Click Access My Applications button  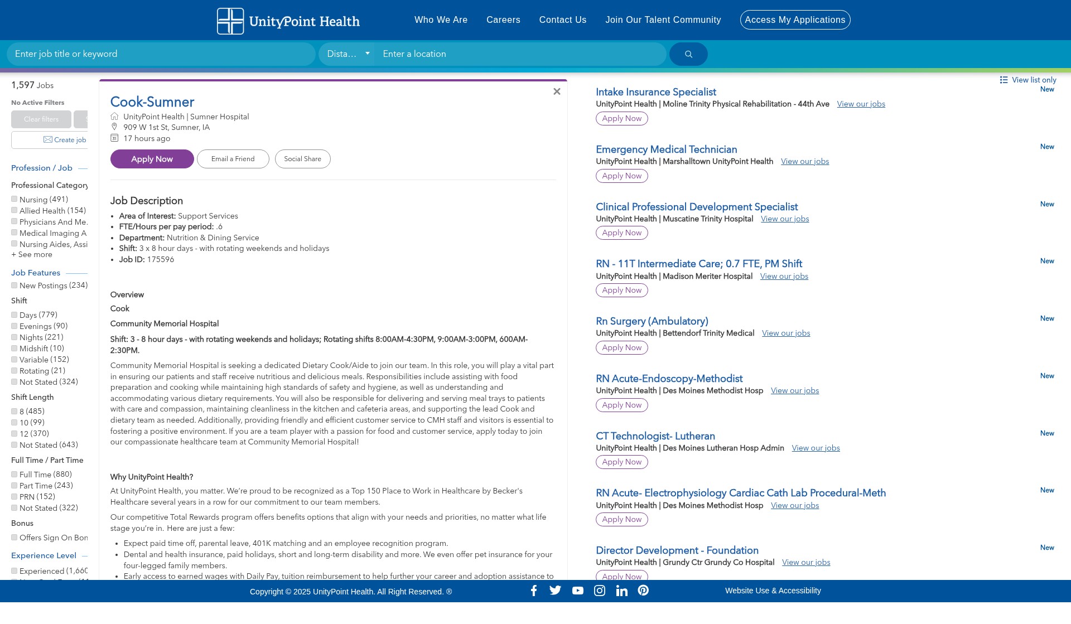(x=795, y=20)
